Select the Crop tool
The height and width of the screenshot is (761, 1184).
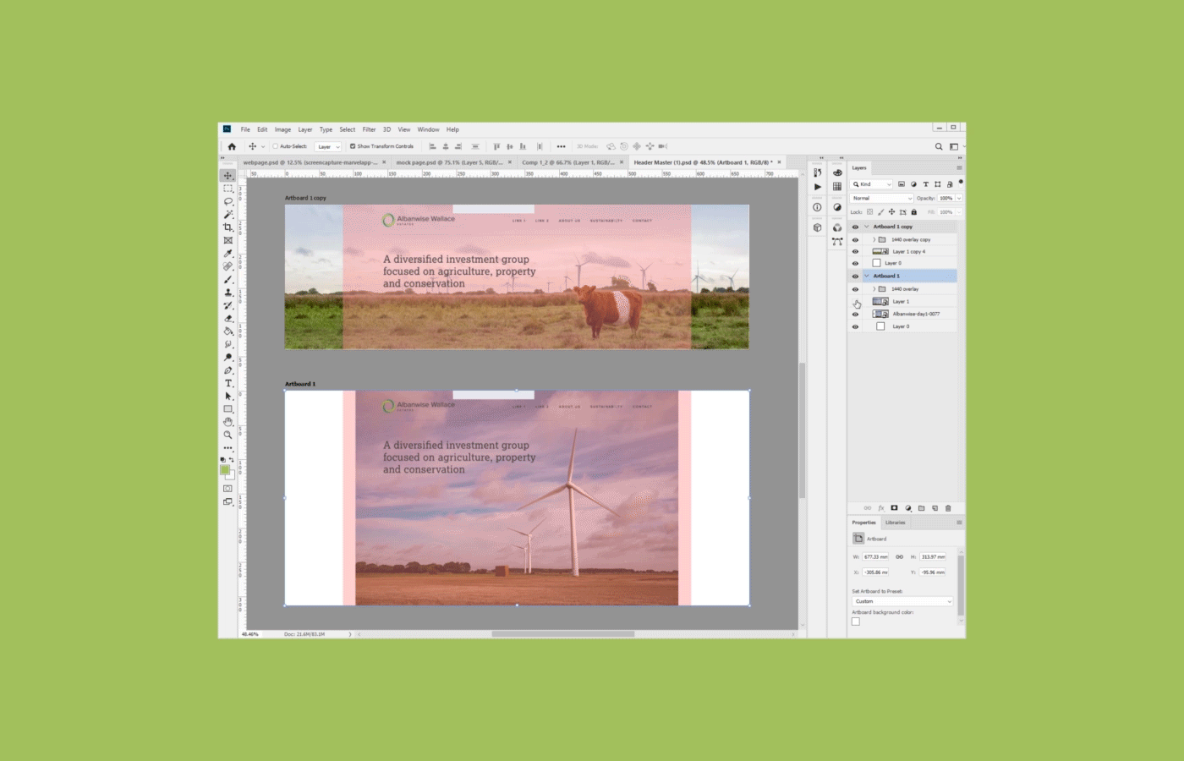227,227
